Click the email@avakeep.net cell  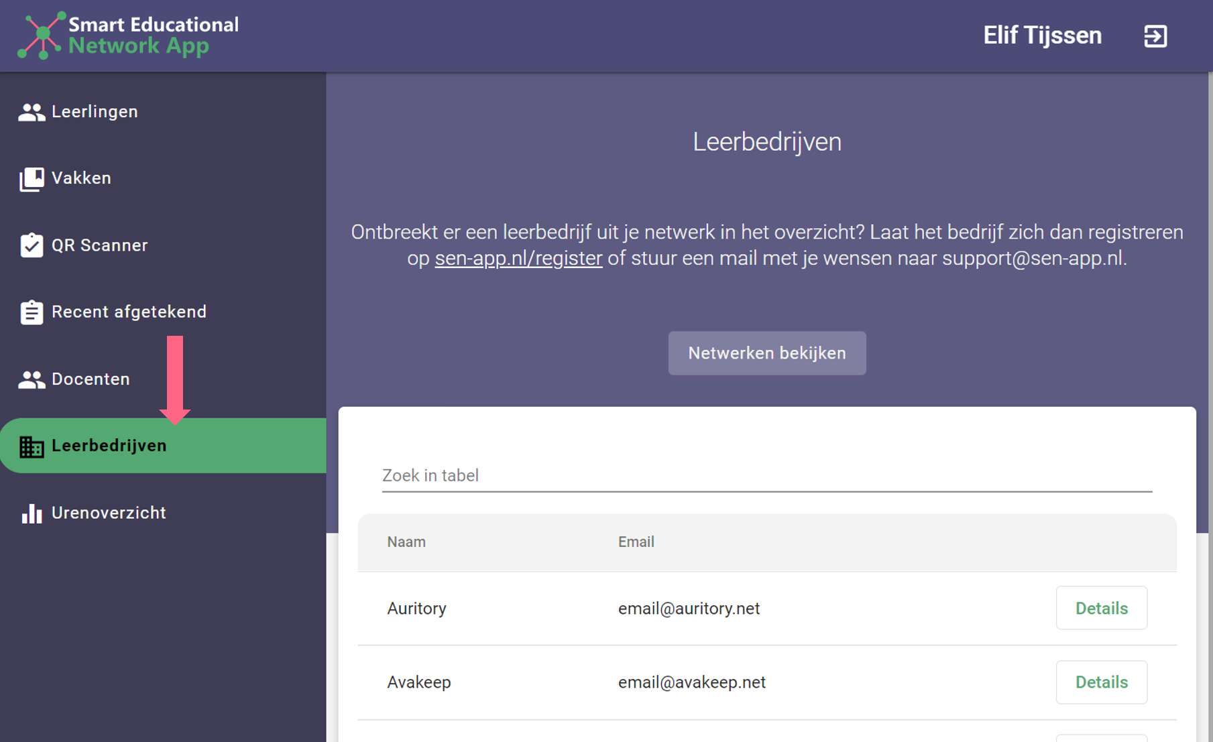pos(691,682)
